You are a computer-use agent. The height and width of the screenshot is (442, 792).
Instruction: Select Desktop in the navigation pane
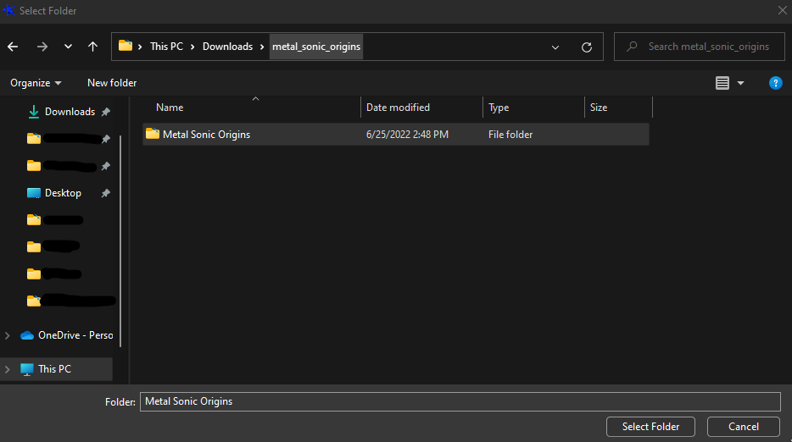click(63, 193)
